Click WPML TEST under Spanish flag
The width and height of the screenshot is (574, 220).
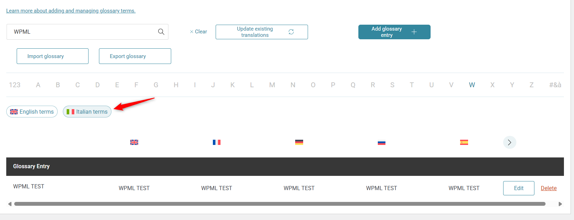click(x=464, y=188)
